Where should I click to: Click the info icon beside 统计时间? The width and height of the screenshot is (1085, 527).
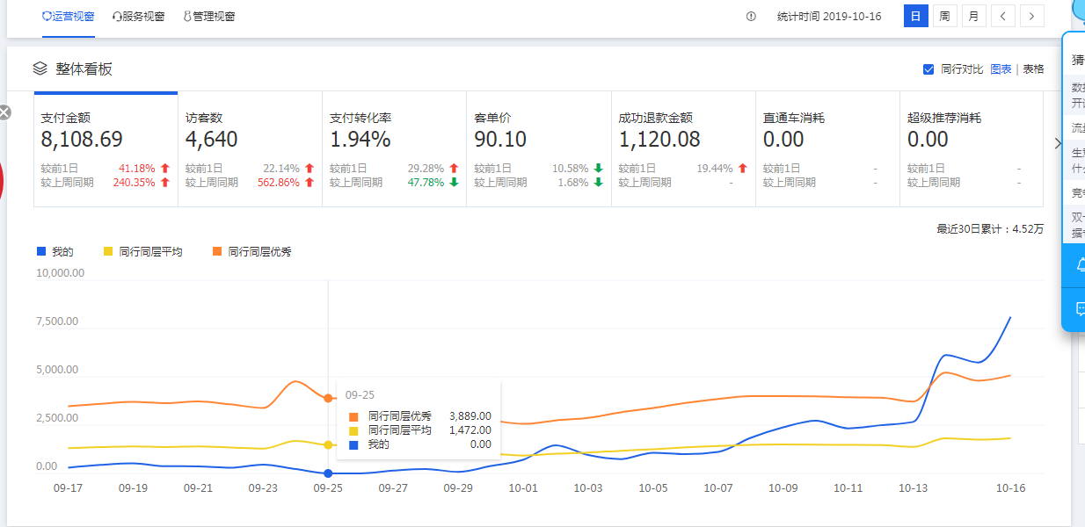[751, 17]
